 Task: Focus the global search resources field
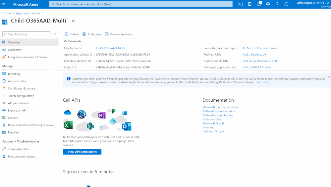[x=141, y=4]
